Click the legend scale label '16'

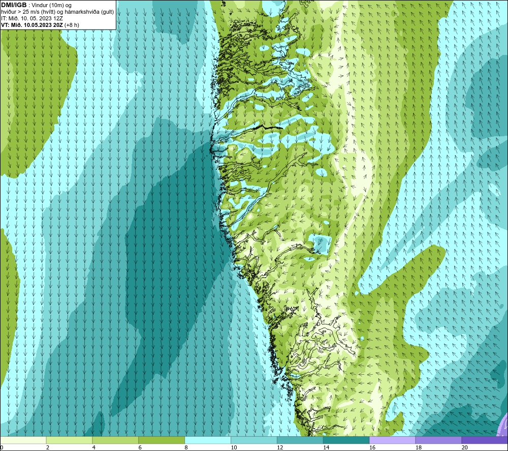pos(372,447)
